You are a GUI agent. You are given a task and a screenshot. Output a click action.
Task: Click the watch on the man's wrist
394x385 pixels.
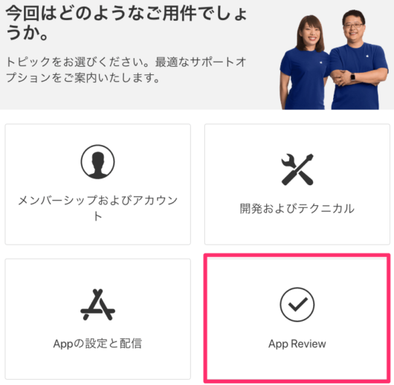[x=353, y=77]
